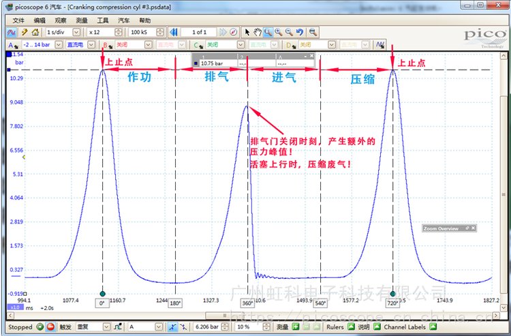The image size is (511, 336).
Task: Select the scope mode icon
Action: [12, 32]
